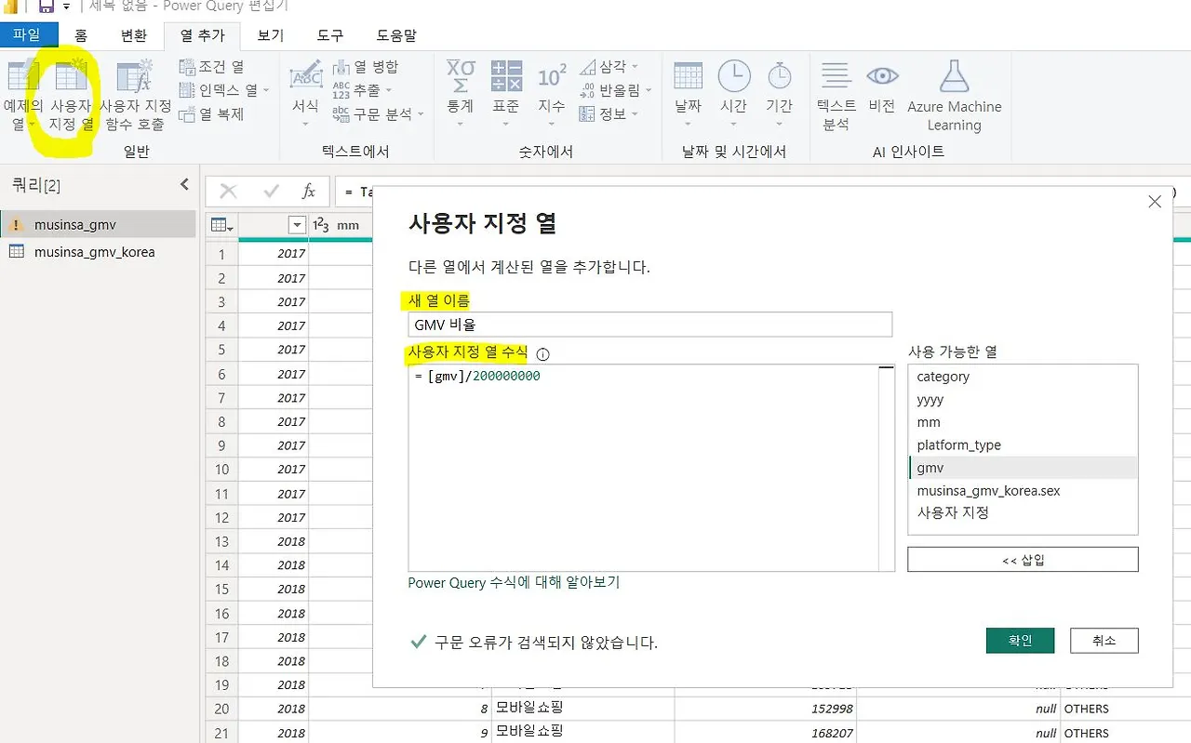Click the Vision (비전) eye icon
Viewport: 1191px width, 743px height.
pos(881,76)
